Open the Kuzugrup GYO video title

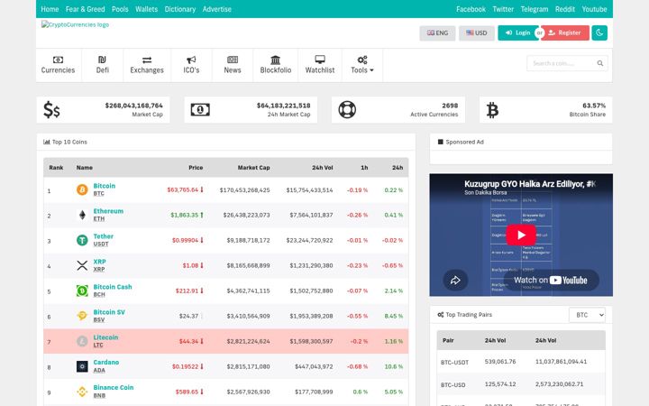pyautogui.click(x=530, y=184)
